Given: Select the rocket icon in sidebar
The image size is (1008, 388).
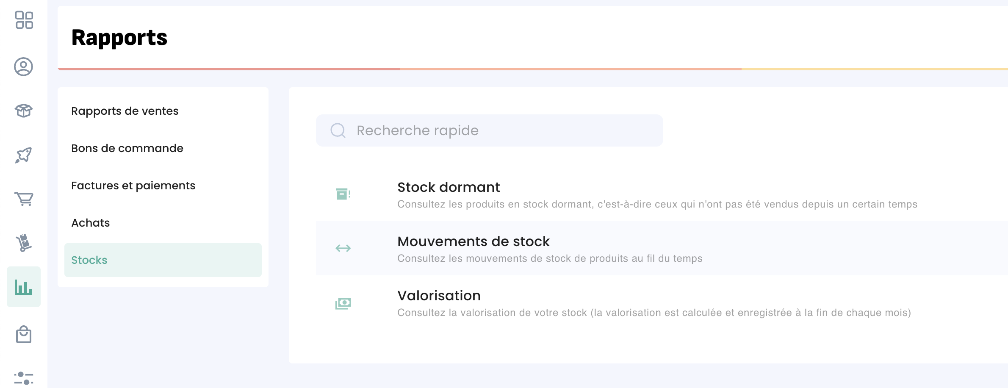Looking at the screenshot, I should pyautogui.click(x=24, y=155).
